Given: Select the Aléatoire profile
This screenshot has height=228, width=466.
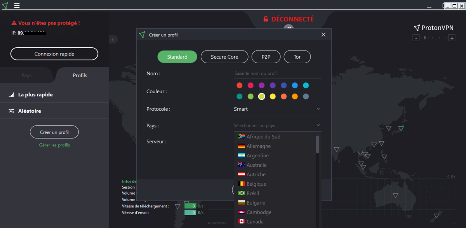Looking at the screenshot, I should tap(54, 111).
